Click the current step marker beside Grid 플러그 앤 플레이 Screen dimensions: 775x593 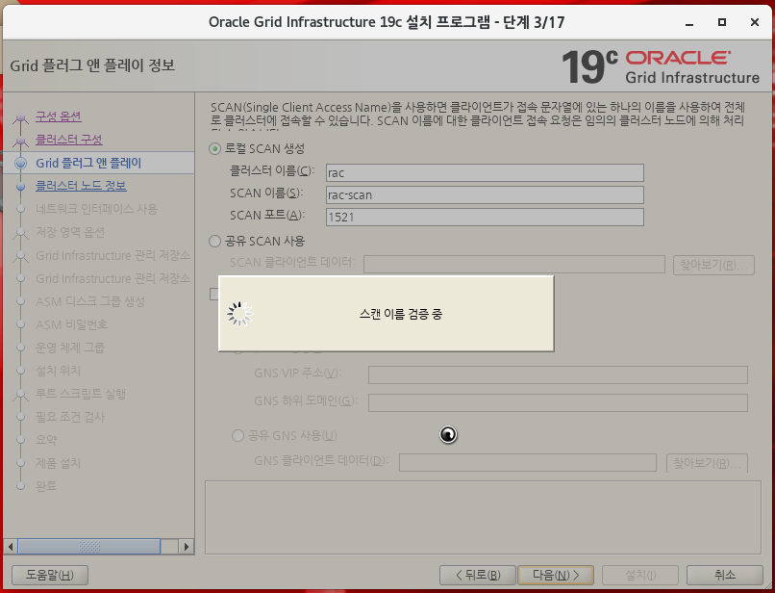pos(21,163)
